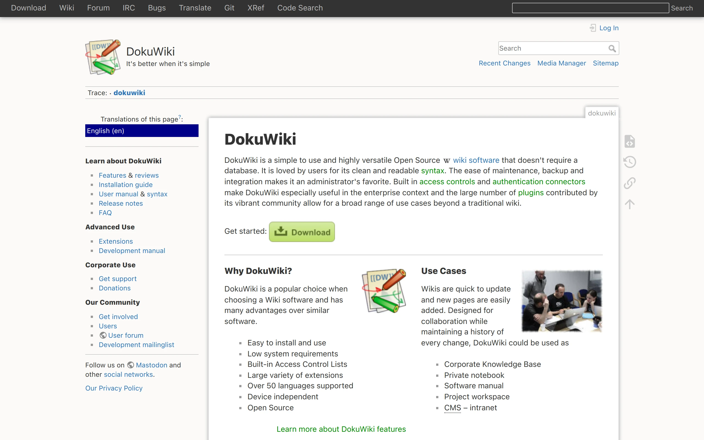This screenshot has height=440, width=704.
Task: Click inside the top search field
Action: (589, 8)
